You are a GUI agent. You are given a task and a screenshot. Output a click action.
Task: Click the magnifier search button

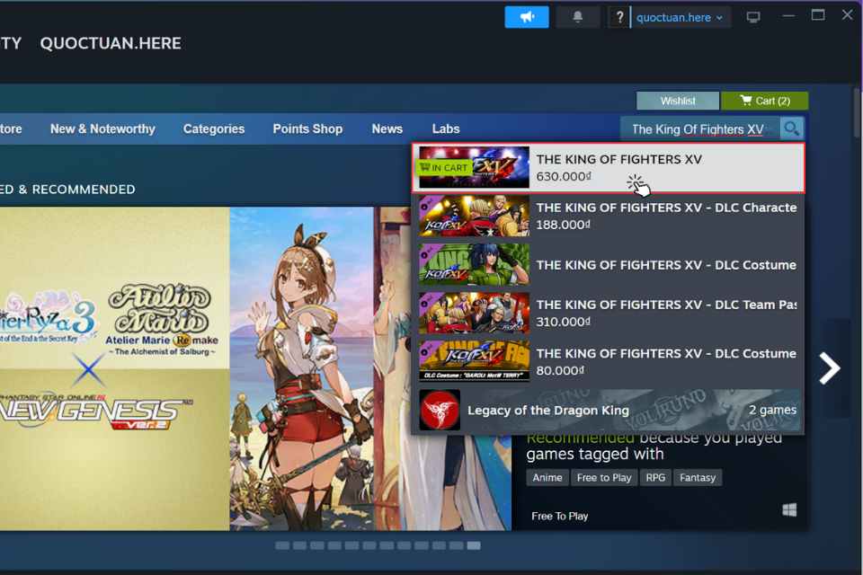(x=791, y=128)
